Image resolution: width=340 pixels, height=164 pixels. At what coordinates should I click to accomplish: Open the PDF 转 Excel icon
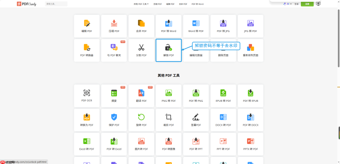[114, 141]
